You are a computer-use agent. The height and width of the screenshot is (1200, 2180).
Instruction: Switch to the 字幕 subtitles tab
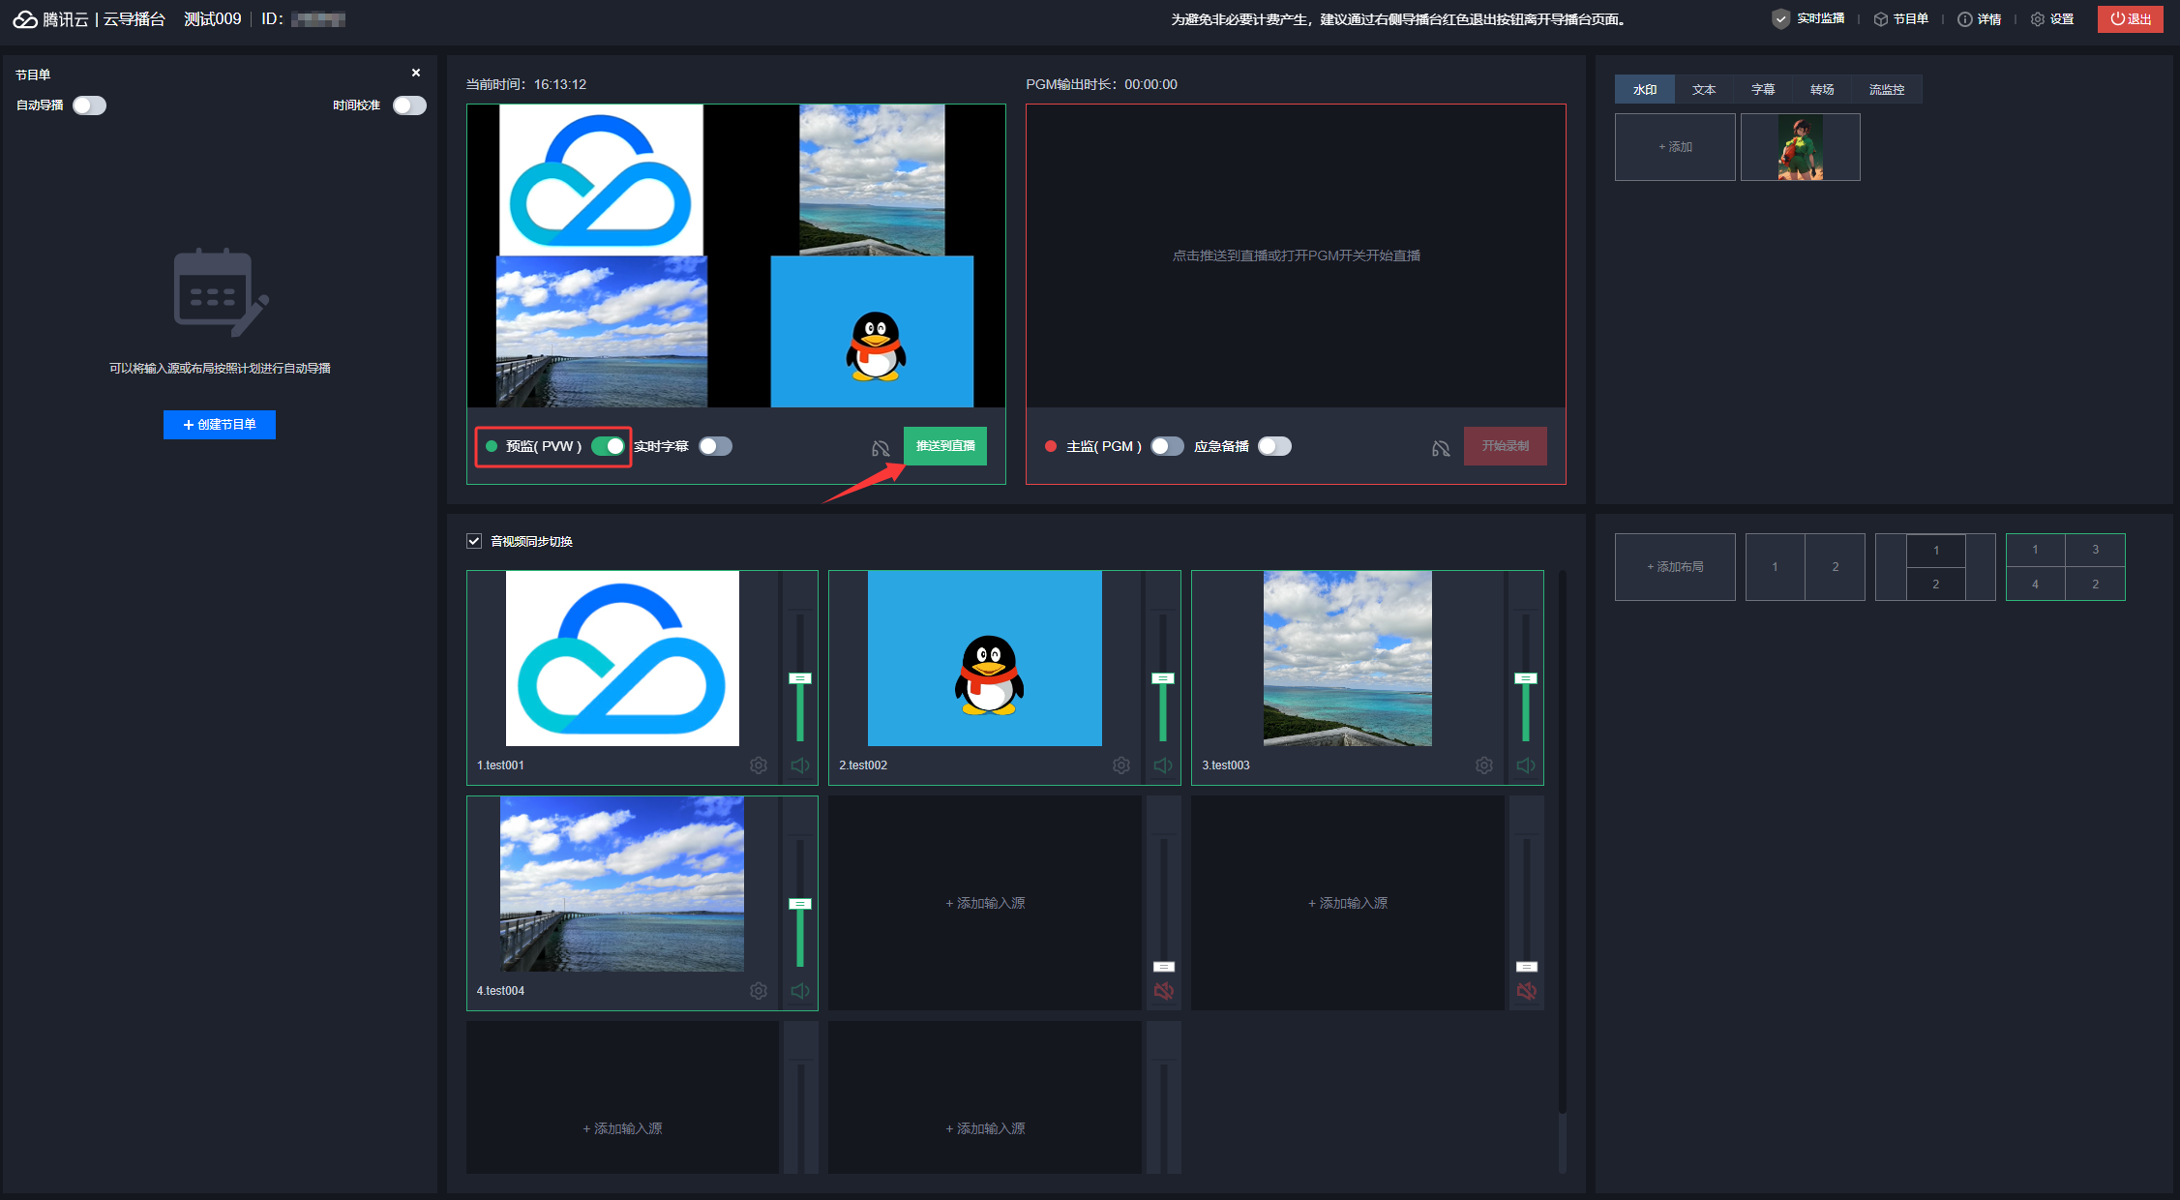click(x=1763, y=89)
